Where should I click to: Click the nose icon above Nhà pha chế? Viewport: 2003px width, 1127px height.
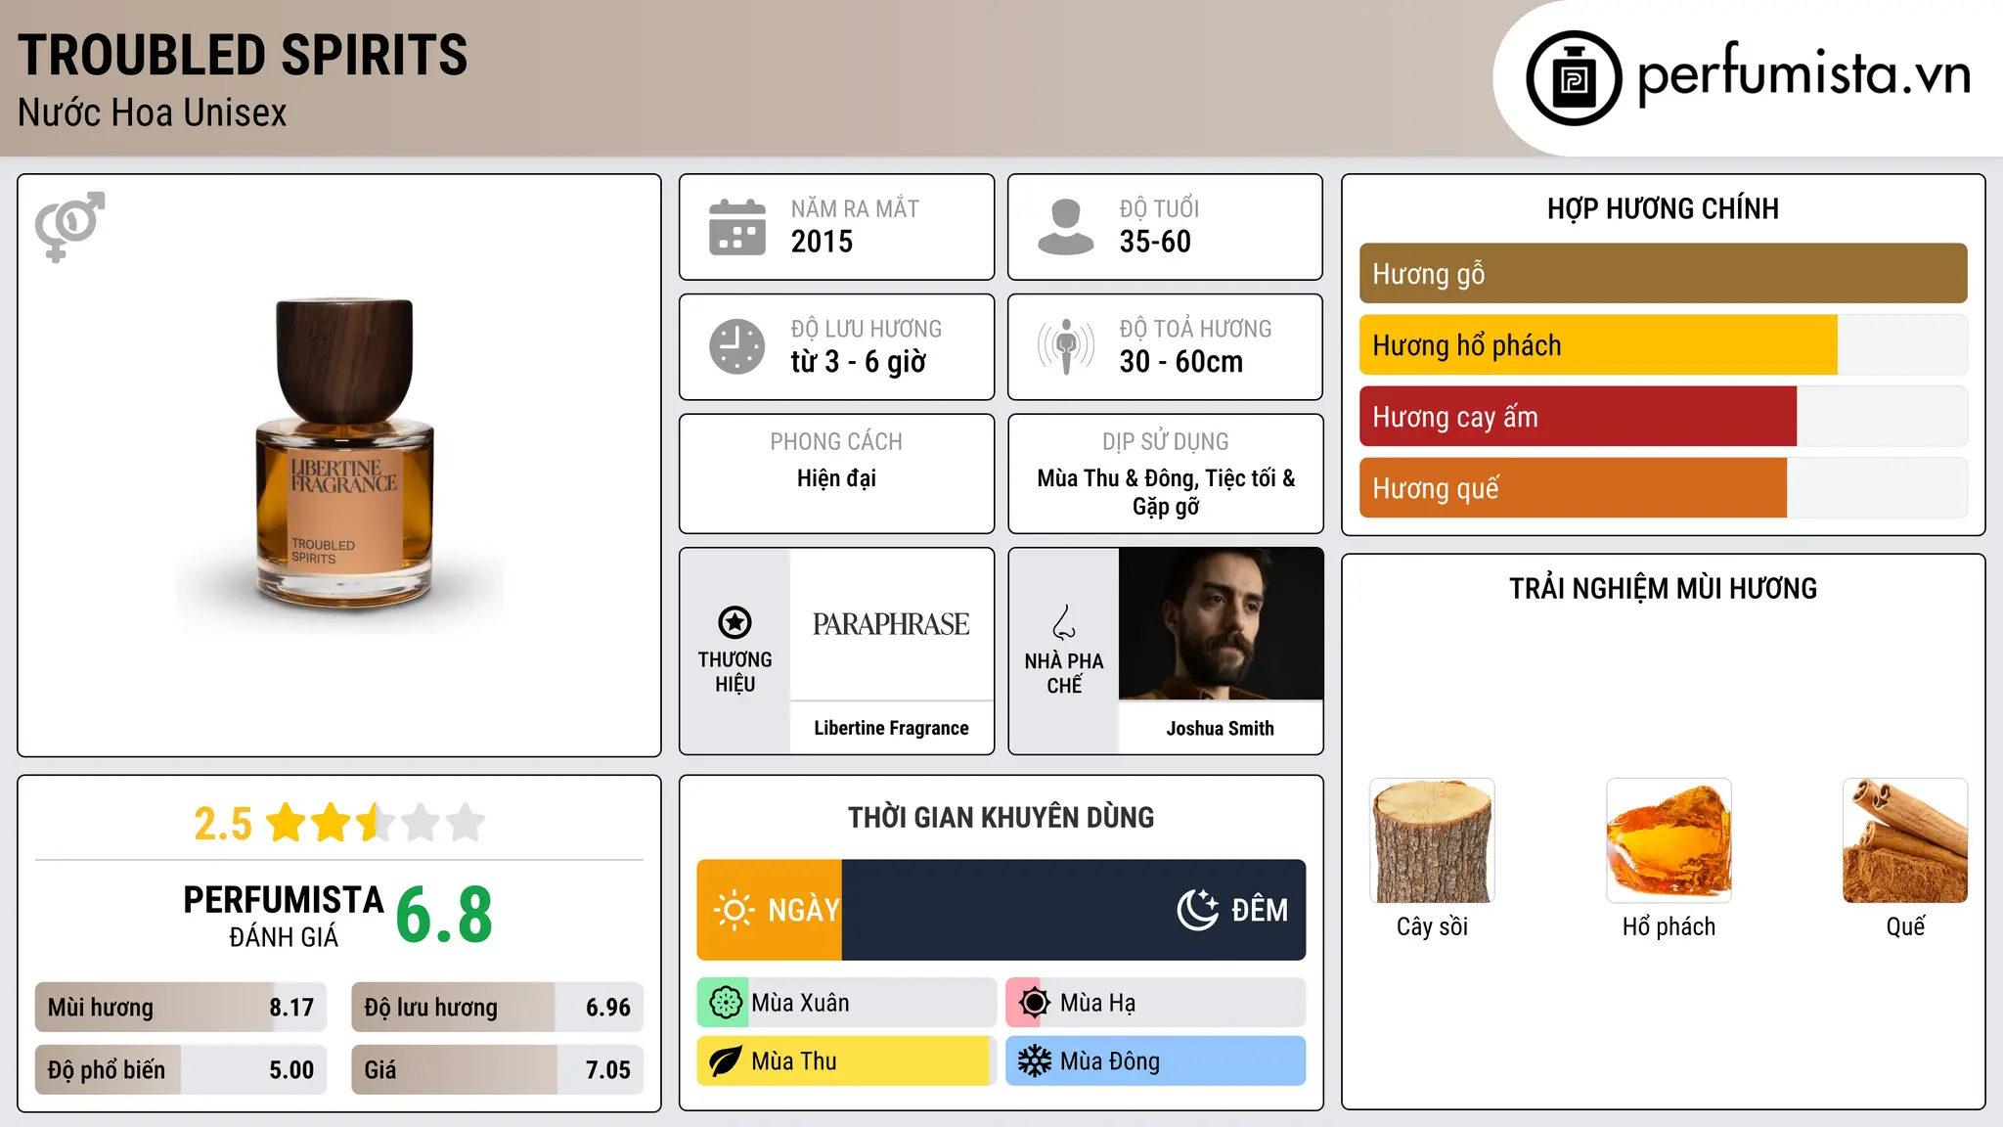1064,622
